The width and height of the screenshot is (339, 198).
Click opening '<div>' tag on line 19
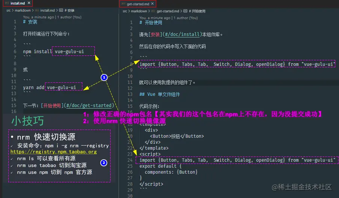(151, 130)
